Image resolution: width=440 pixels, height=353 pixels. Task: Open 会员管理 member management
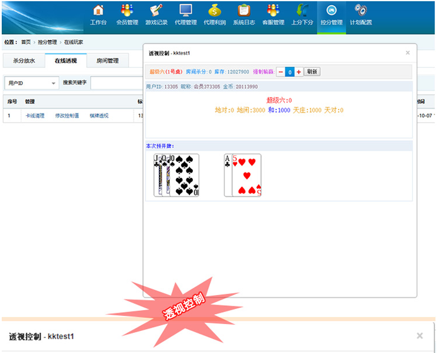tap(127, 15)
